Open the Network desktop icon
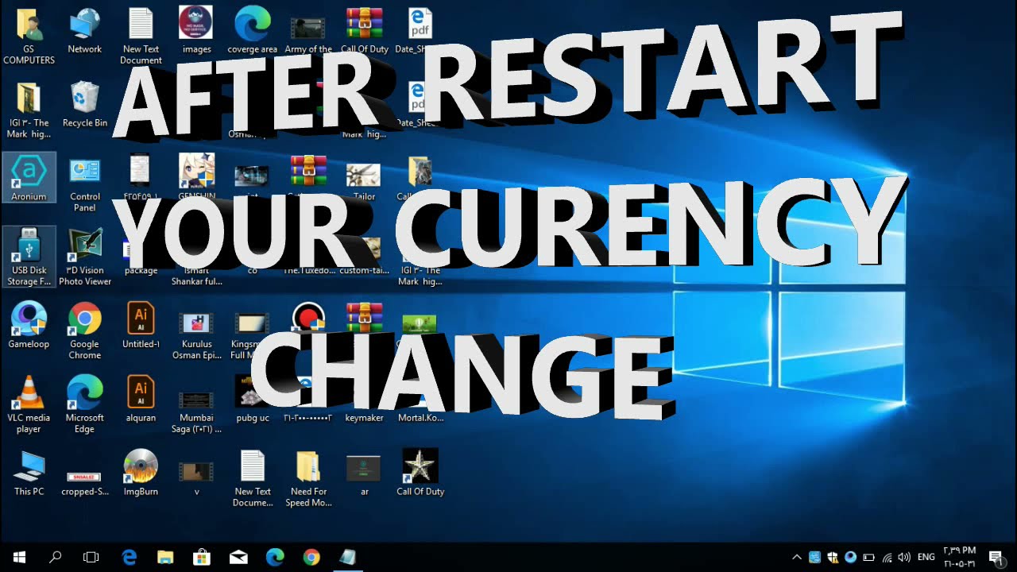The image size is (1017, 572). (x=84, y=32)
